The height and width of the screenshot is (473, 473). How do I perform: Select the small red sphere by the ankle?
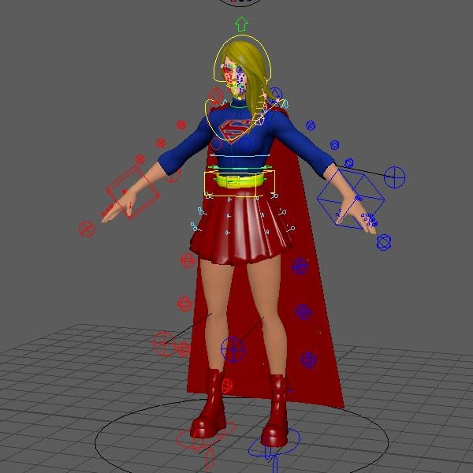(227, 386)
